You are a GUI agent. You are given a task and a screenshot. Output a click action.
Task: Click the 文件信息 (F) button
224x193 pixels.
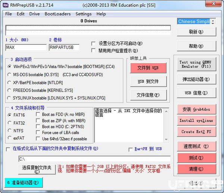click(148, 95)
